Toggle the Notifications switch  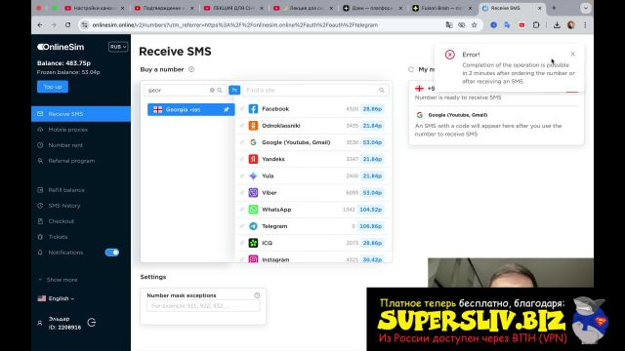pos(112,253)
